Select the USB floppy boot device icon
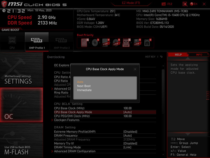The width and height of the screenshot is (210, 158). point(137,43)
